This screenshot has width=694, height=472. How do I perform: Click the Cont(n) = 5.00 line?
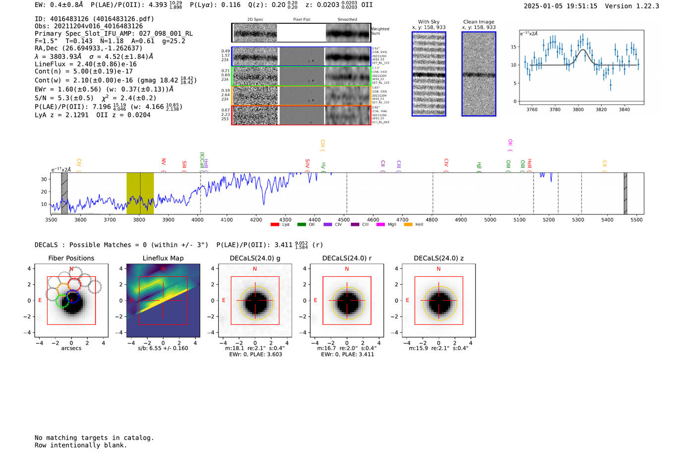pyautogui.click(x=84, y=71)
